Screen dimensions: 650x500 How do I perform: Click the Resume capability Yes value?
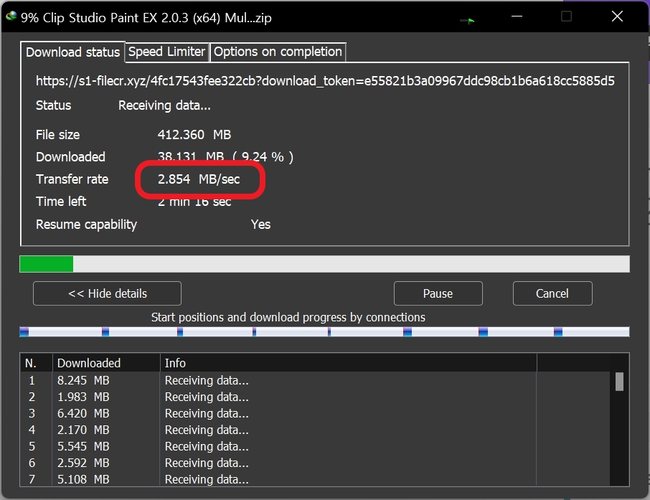tap(260, 225)
